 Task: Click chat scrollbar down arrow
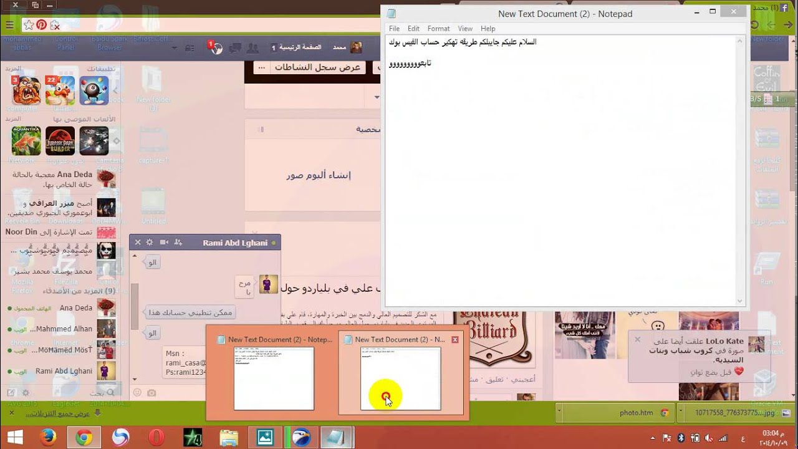[135, 379]
